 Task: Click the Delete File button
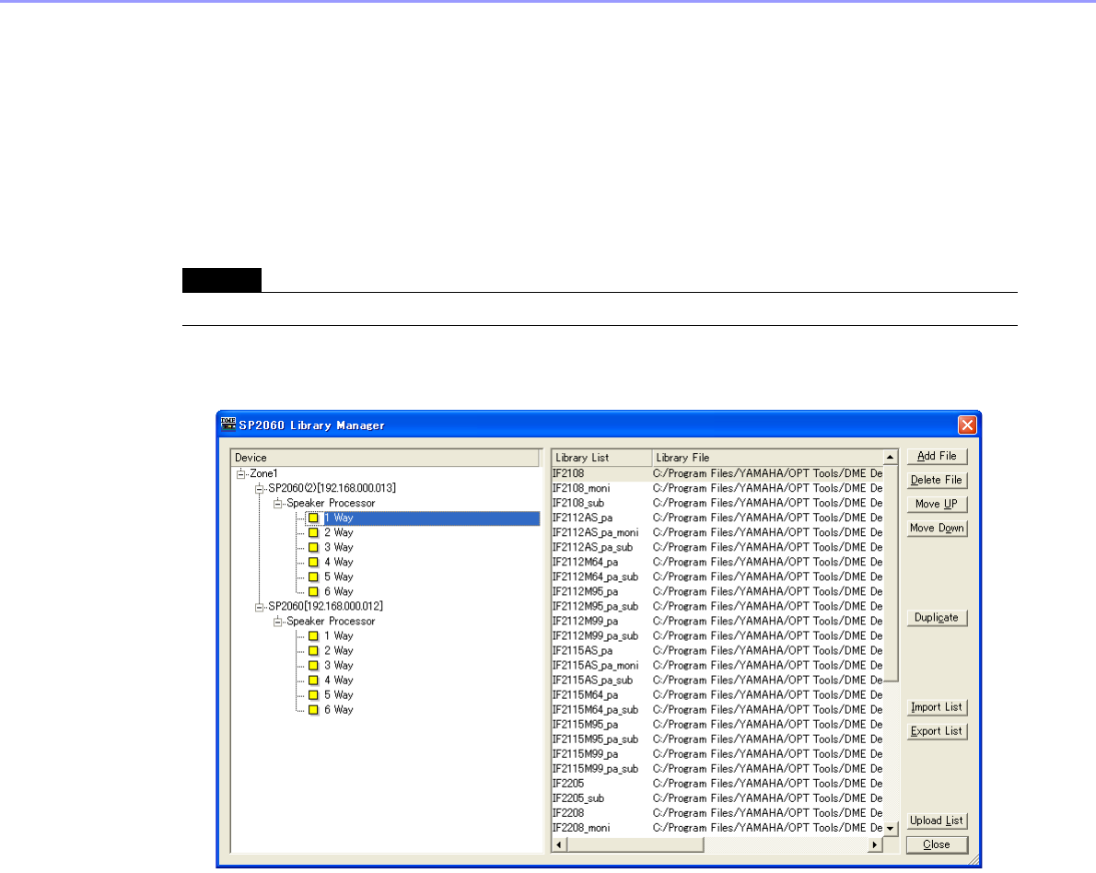click(x=937, y=480)
